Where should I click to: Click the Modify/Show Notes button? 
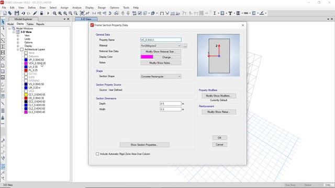[x=161, y=63]
